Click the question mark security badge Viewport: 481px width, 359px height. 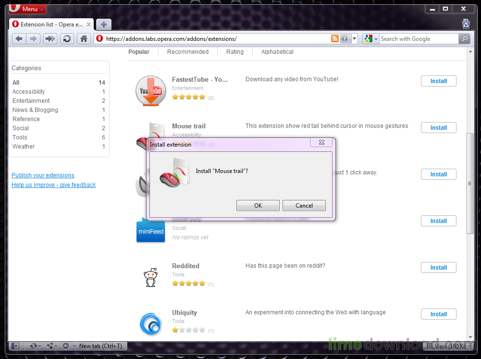(x=345, y=38)
